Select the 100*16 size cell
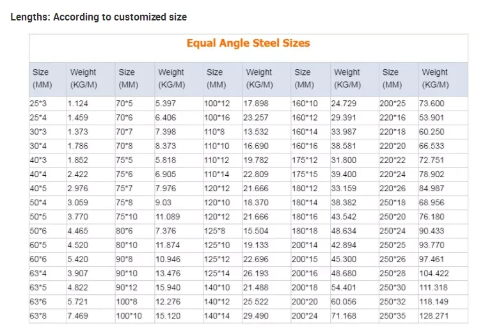Image resolution: width=492 pixels, height=330 pixels. click(215, 118)
